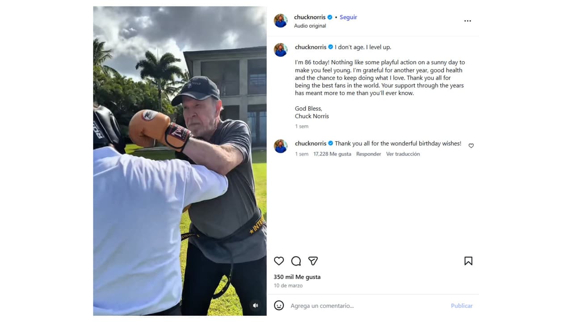
Task: Like the birthday wishes comment
Action: (x=471, y=146)
